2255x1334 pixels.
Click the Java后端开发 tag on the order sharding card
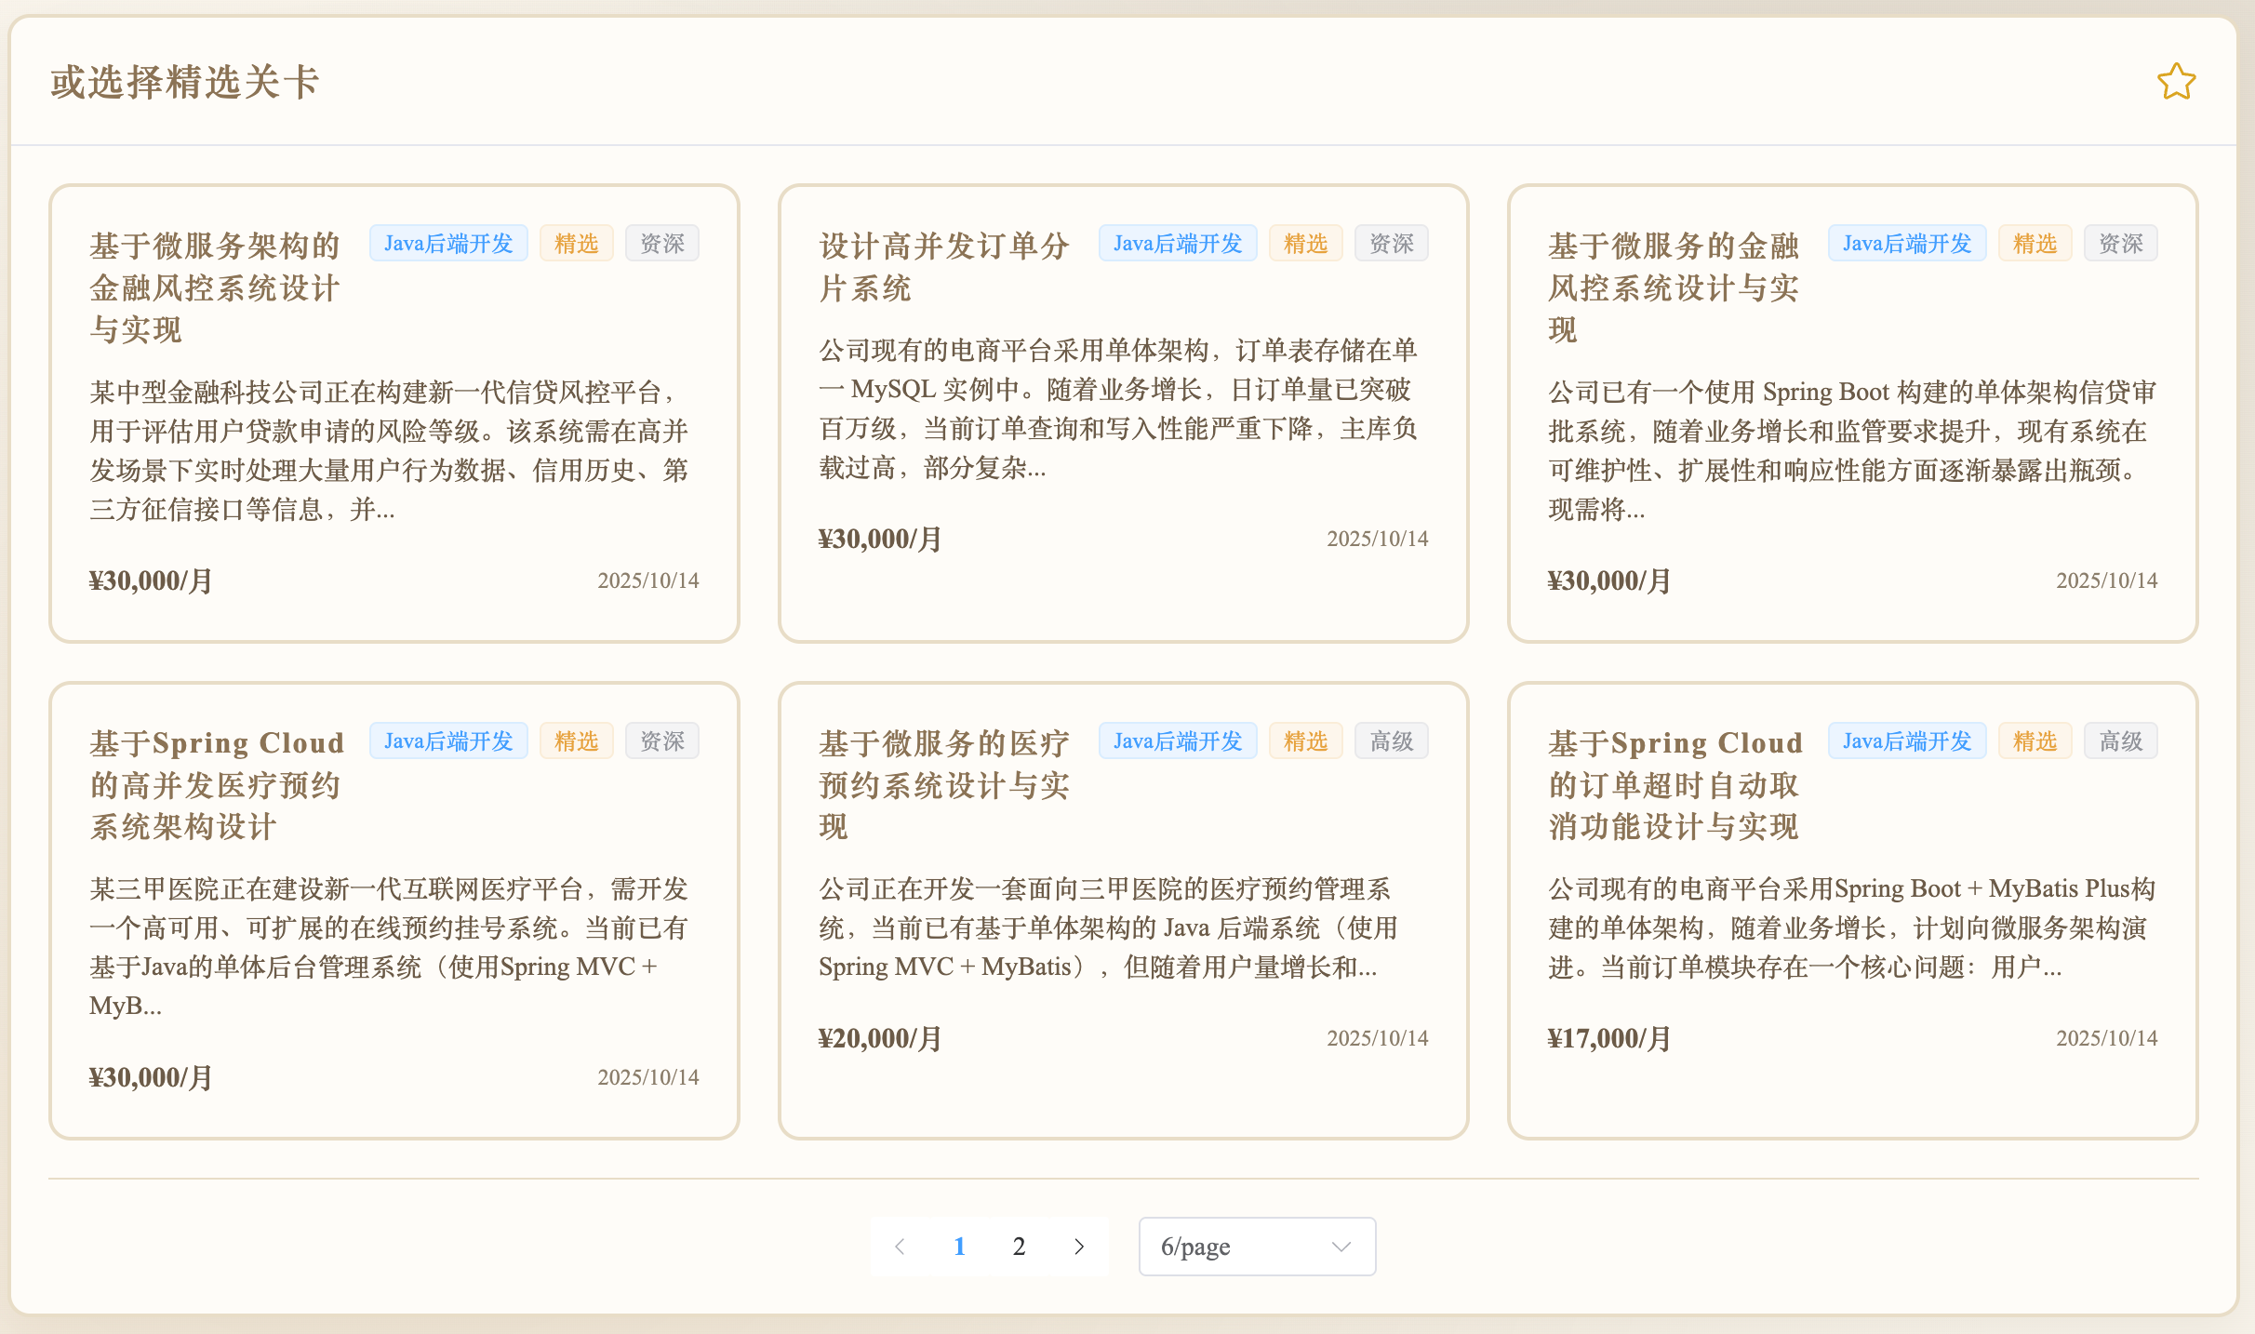(1177, 244)
